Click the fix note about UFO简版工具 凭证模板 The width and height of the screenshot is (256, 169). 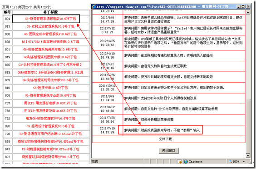pyautogui.click(x=183, y=43)
